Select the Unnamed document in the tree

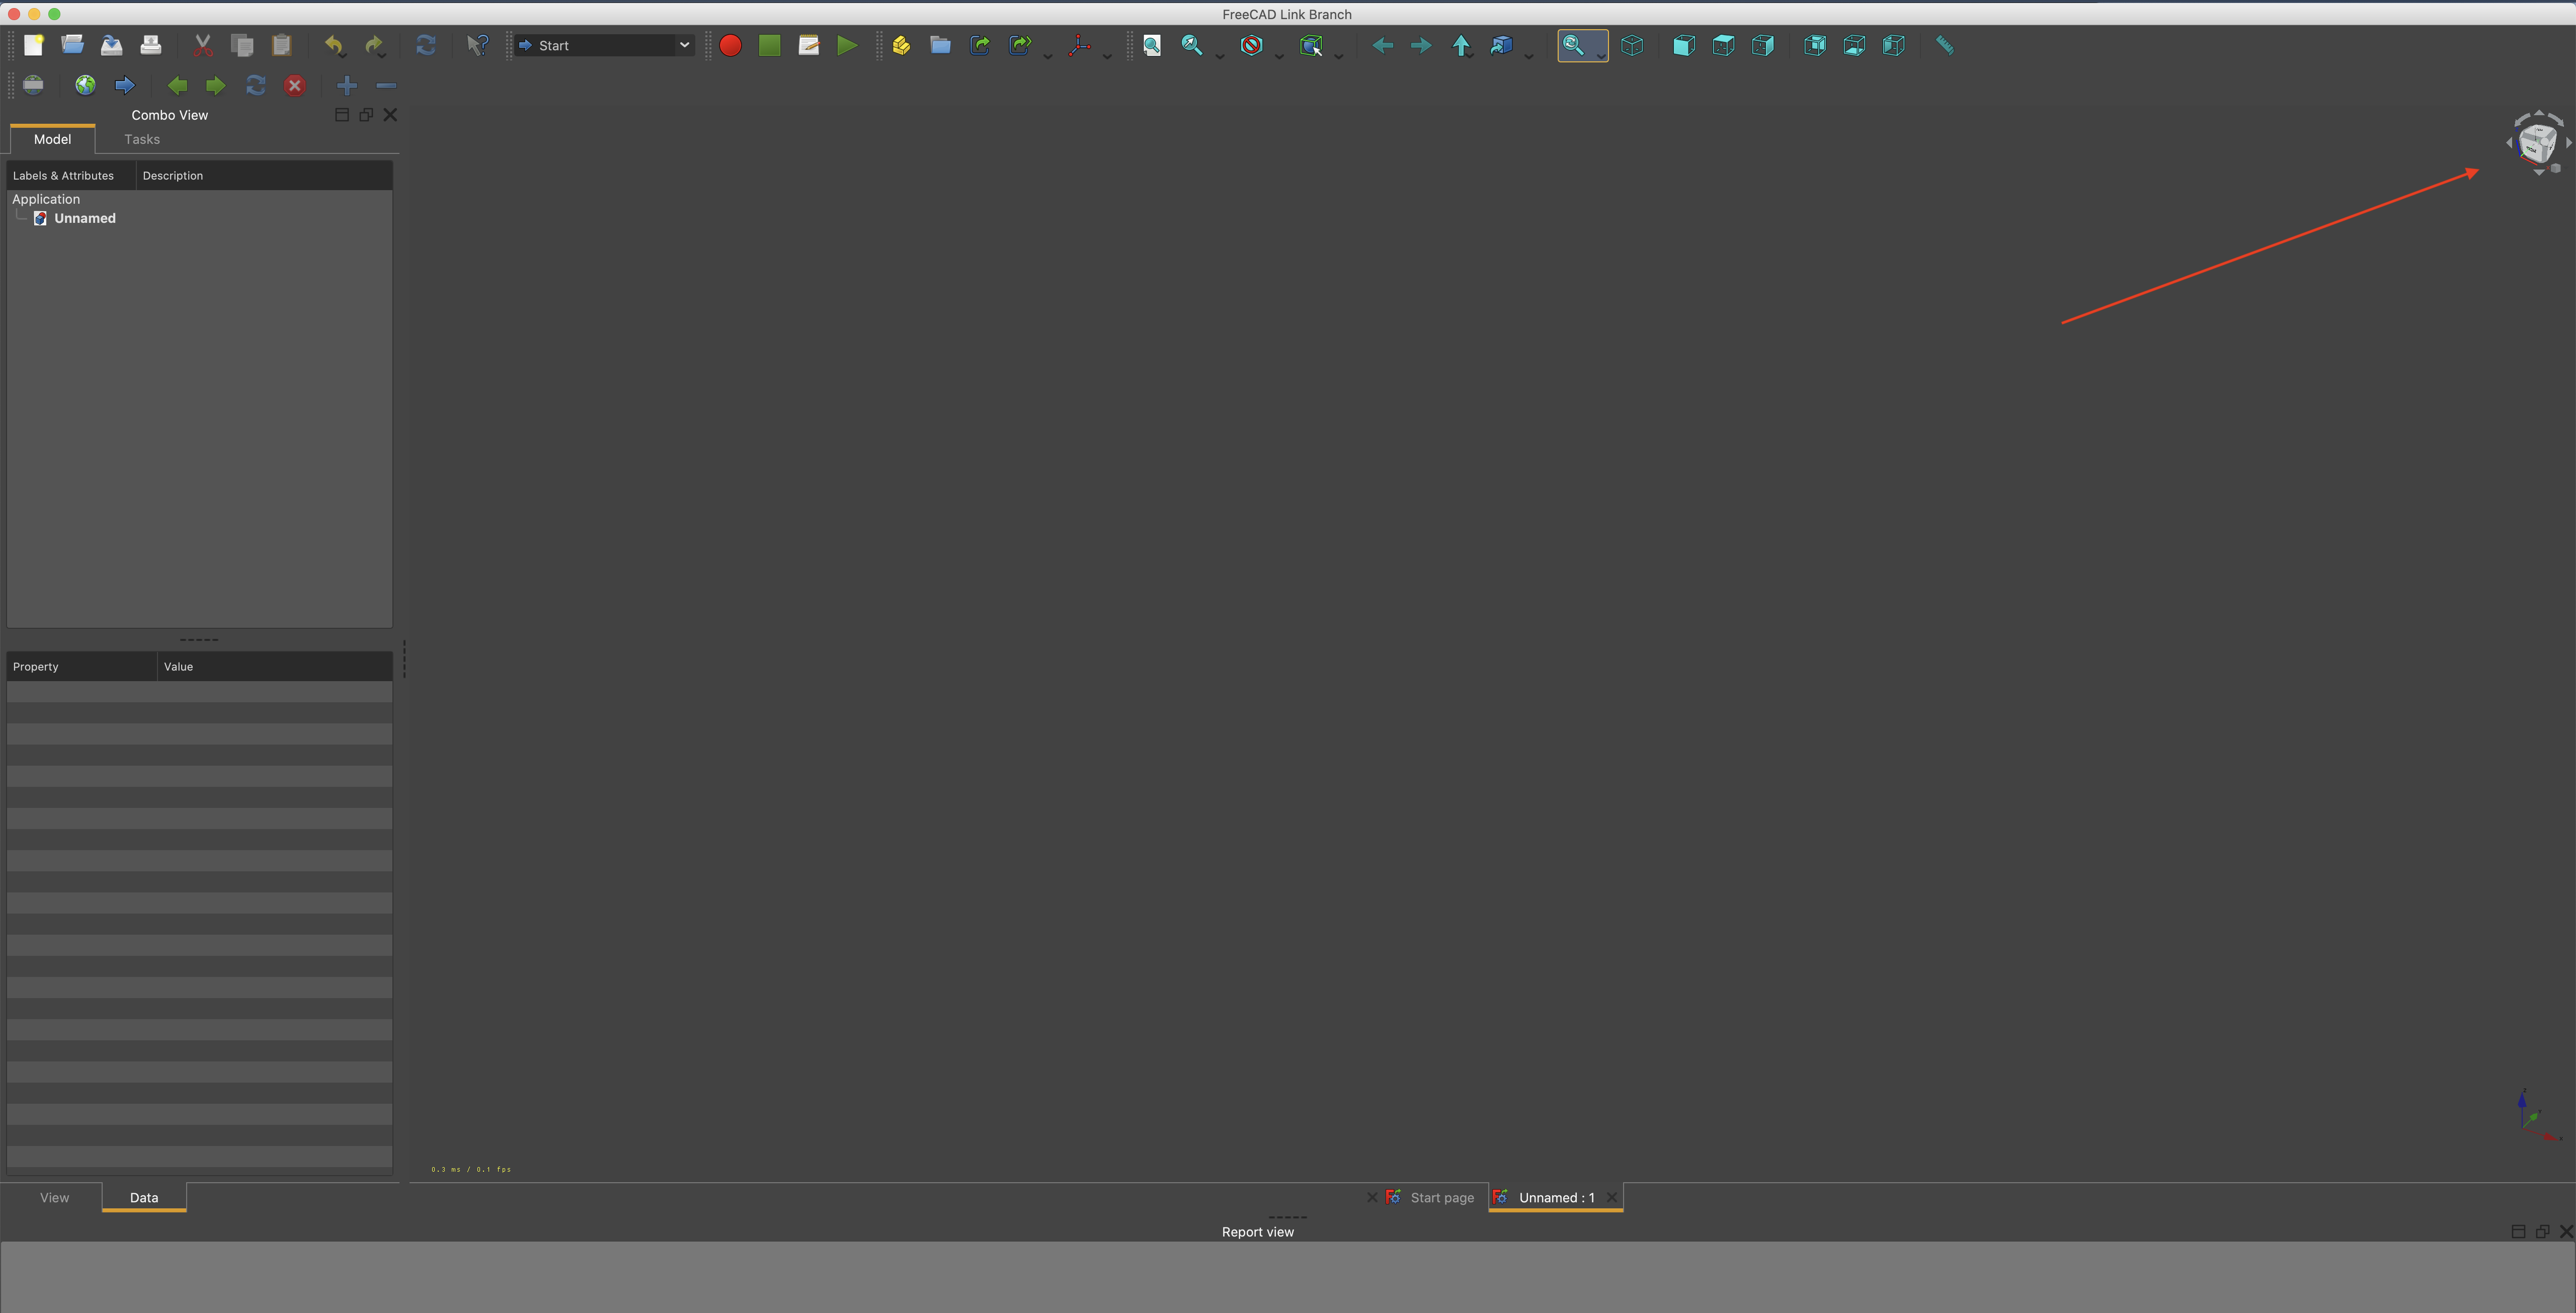[x=85, y=218]
